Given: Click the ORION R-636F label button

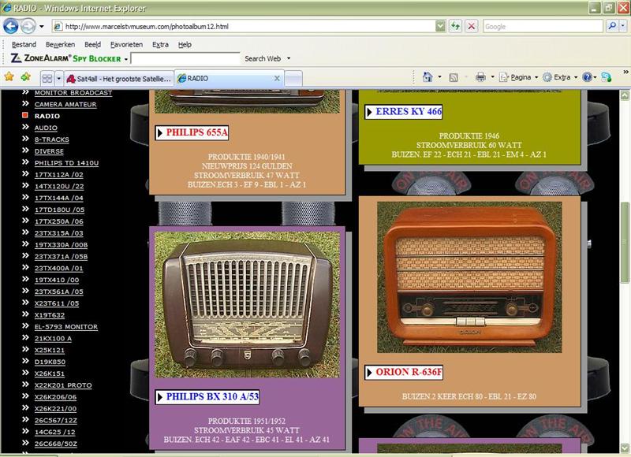Looking at the screenshot, I should coord(404,372).
